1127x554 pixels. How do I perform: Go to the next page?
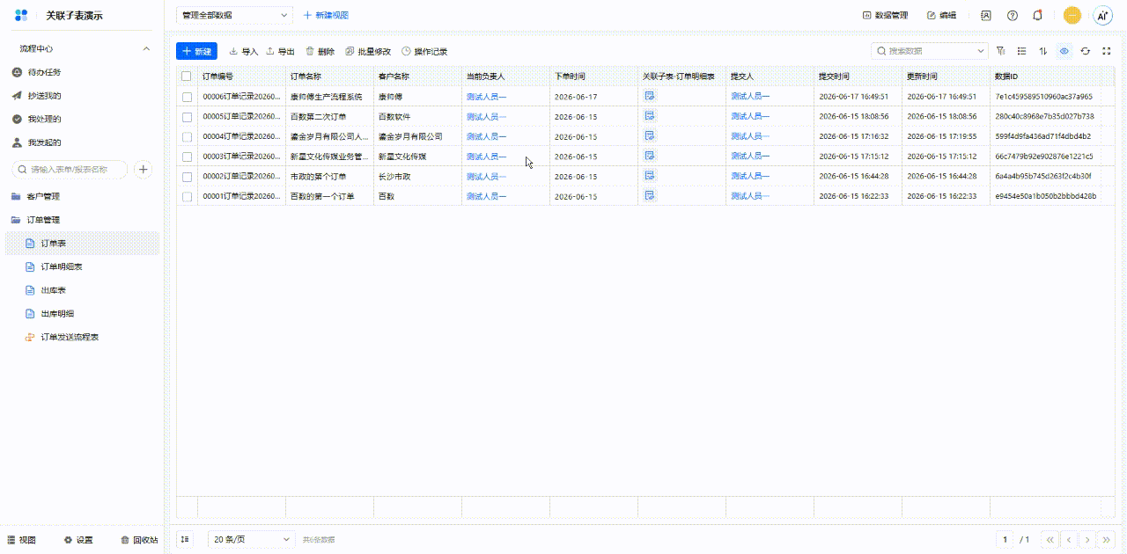click(1088, 539)
